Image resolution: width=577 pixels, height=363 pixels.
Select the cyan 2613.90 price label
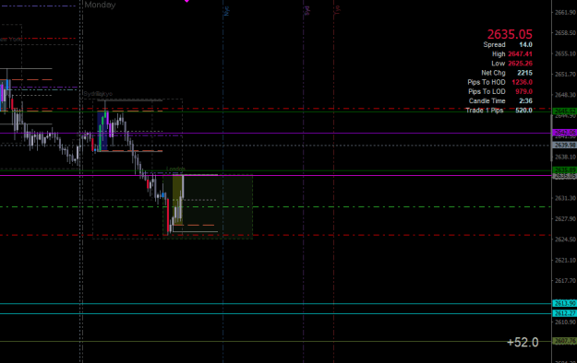coord(564,303)
